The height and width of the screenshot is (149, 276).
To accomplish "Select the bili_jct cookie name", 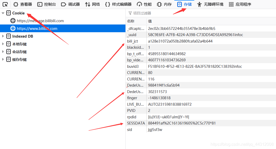I will coord(132,41).
